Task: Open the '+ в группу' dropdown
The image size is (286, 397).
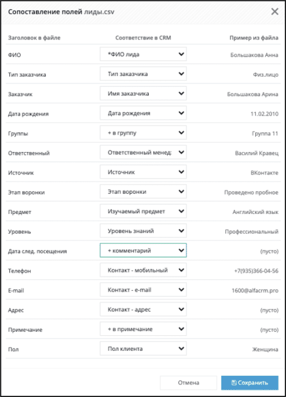Action: click(143, 133)
